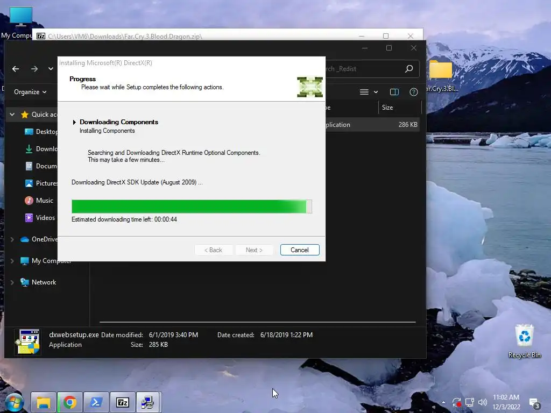Click the sync tray icon with red dot
This screenshot has height=413, width=551.
[x=456, y=402]
